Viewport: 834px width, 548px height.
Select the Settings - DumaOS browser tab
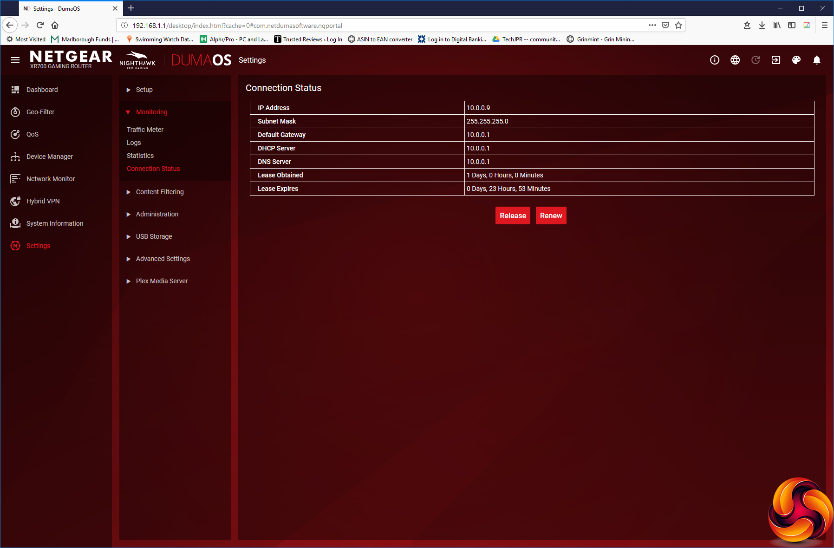[x=71, y=8]
